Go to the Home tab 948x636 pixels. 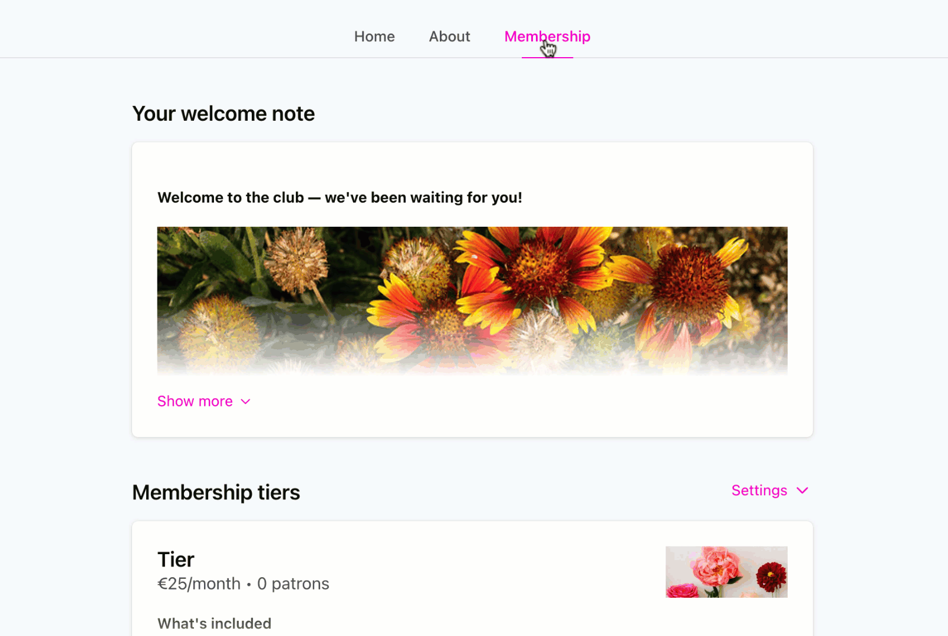click(374, 37)
